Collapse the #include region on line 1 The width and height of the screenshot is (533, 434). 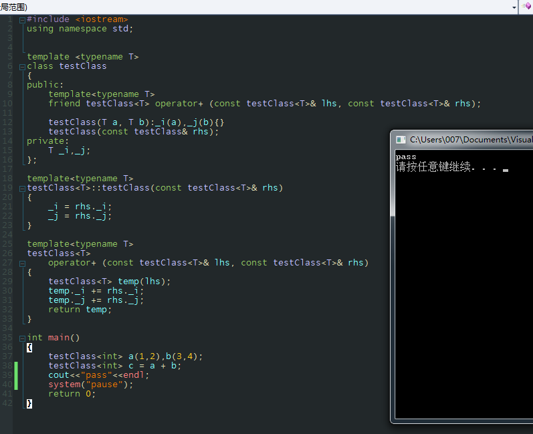[x=22, y=20]
